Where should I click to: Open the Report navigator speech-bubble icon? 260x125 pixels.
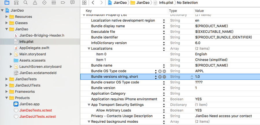72,3
